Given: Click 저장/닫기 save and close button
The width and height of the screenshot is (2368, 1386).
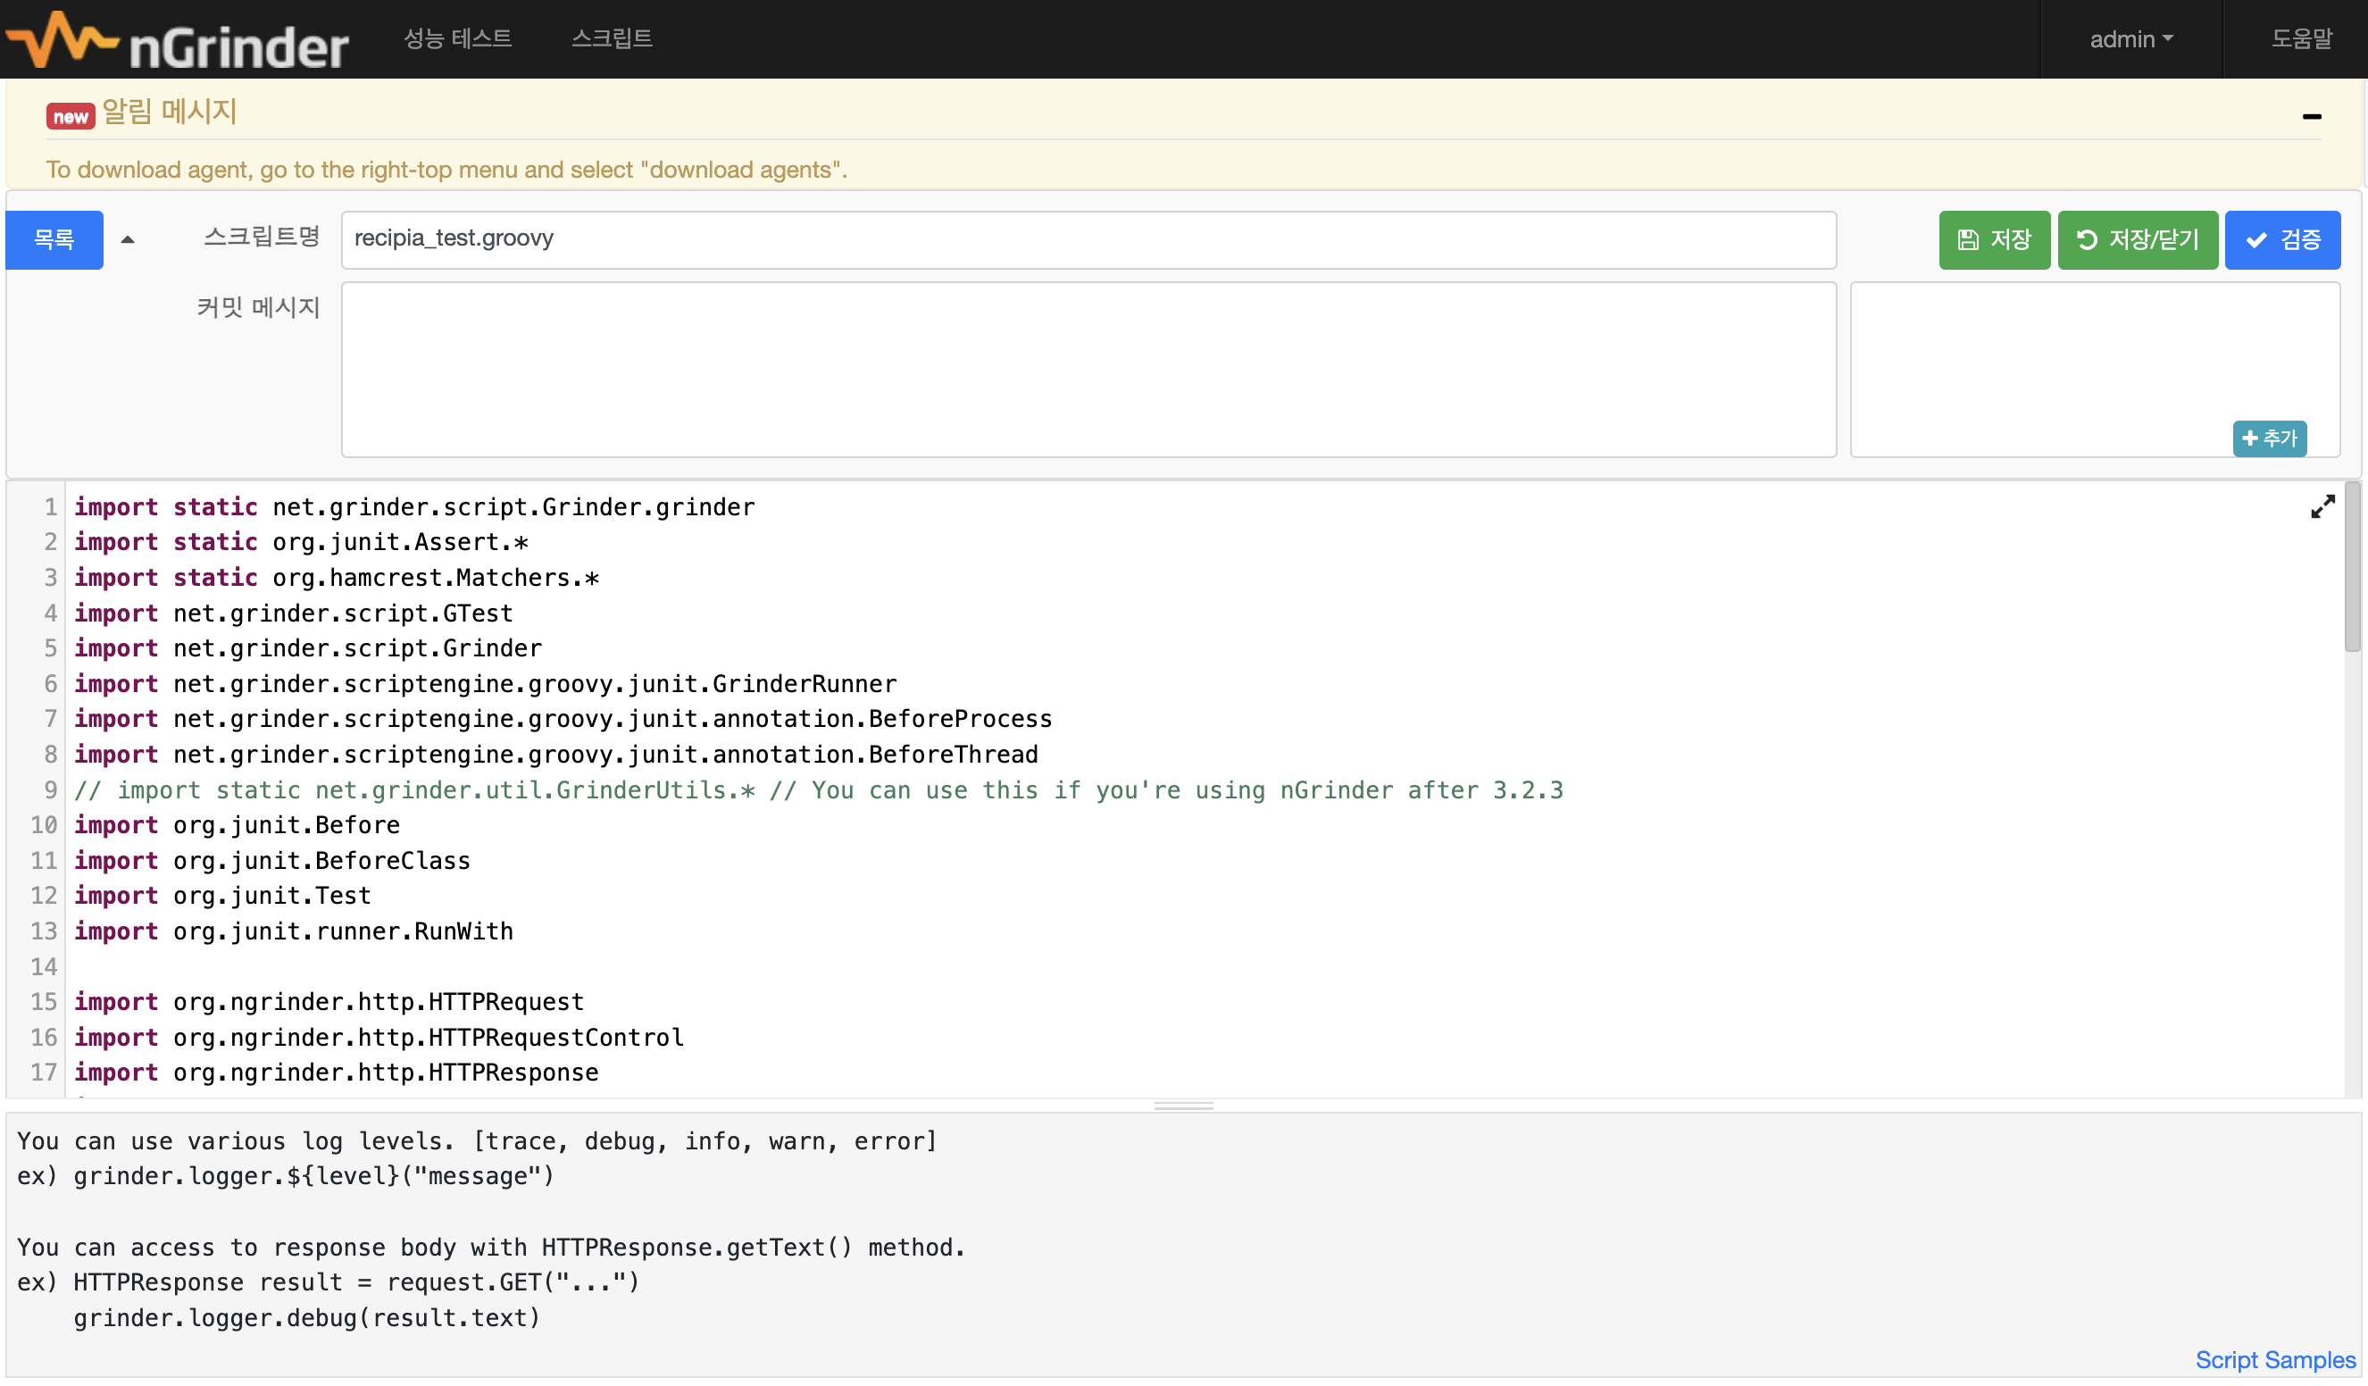Looking at the screenshot, I should click(2137, 239).
